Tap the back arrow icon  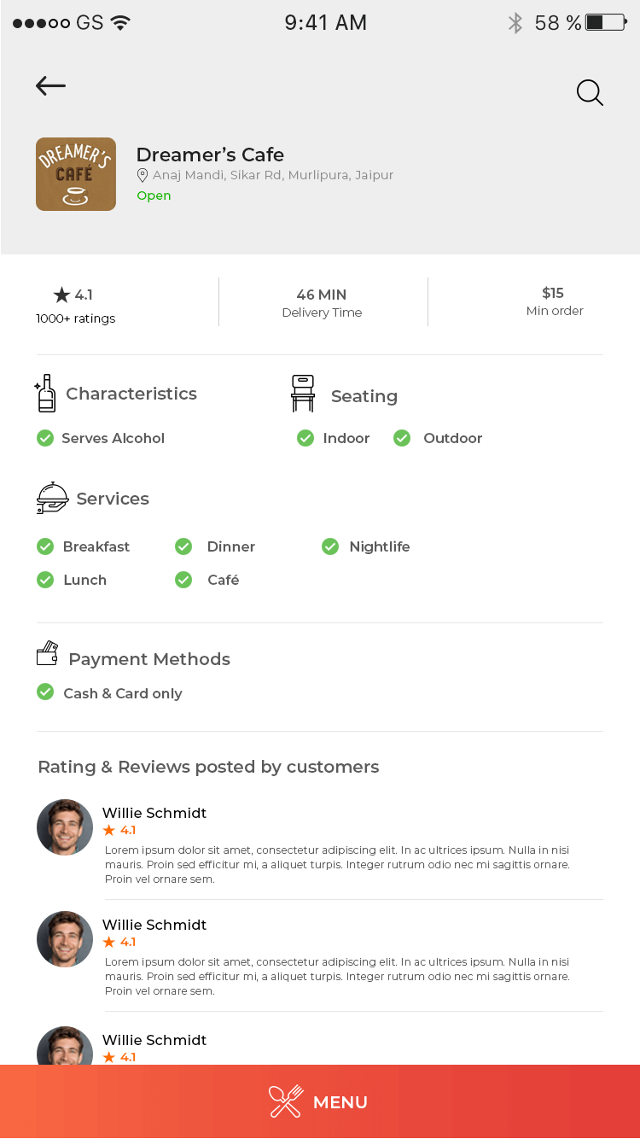tap(50, 85)
